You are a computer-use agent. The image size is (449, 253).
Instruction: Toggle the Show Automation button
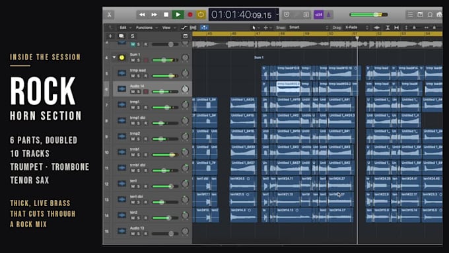tap(184, 28)
